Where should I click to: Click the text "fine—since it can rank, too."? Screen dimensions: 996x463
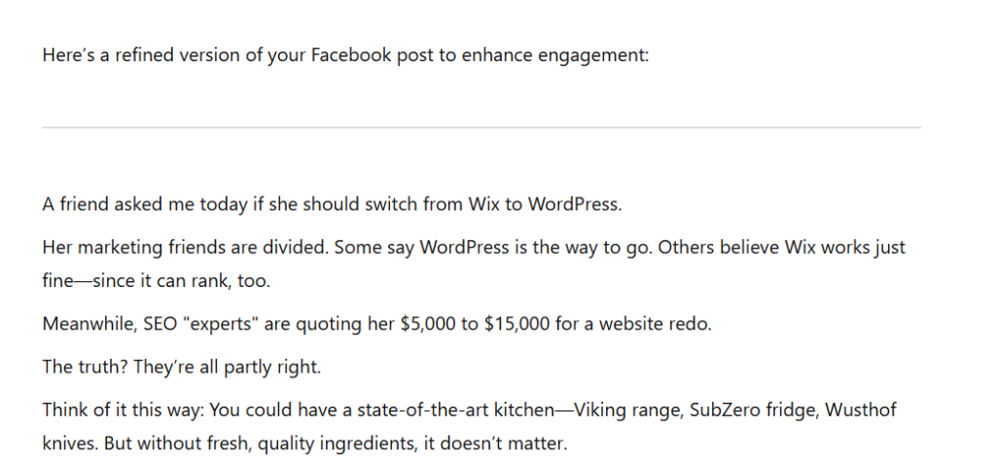click(x=157, y=281)
